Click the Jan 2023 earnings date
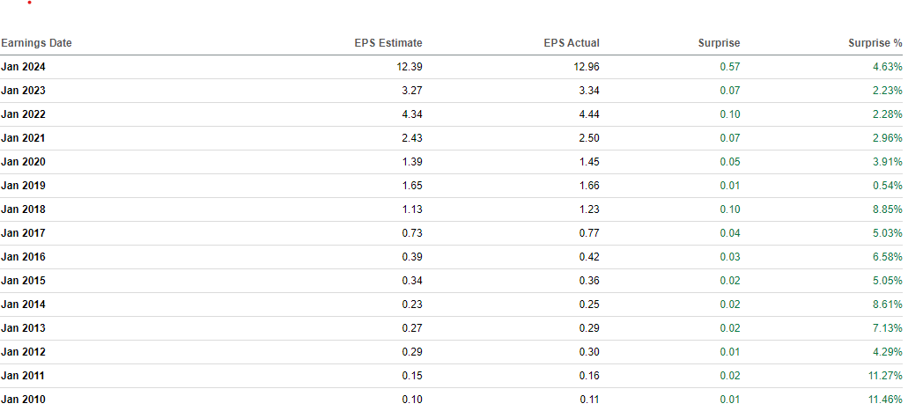Image resolution: width=908 pixels, height=411 pixels. pyautogui.click(x=23, y=91)
